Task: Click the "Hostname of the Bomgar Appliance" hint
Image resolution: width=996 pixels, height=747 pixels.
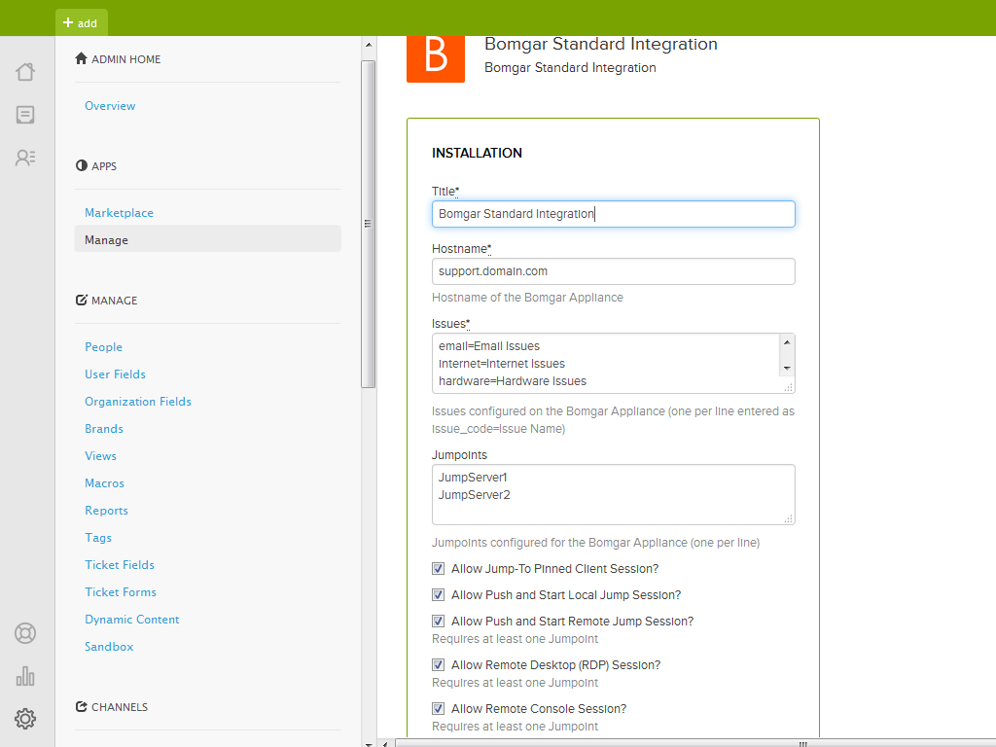Action: 527,298
